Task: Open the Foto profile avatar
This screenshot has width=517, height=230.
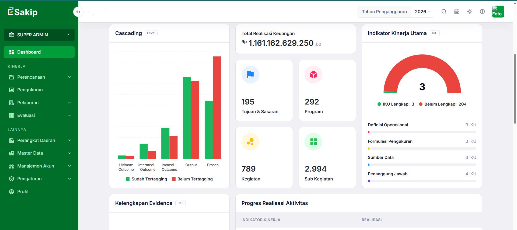Action: pyautogui.click(x=498, y=12)
